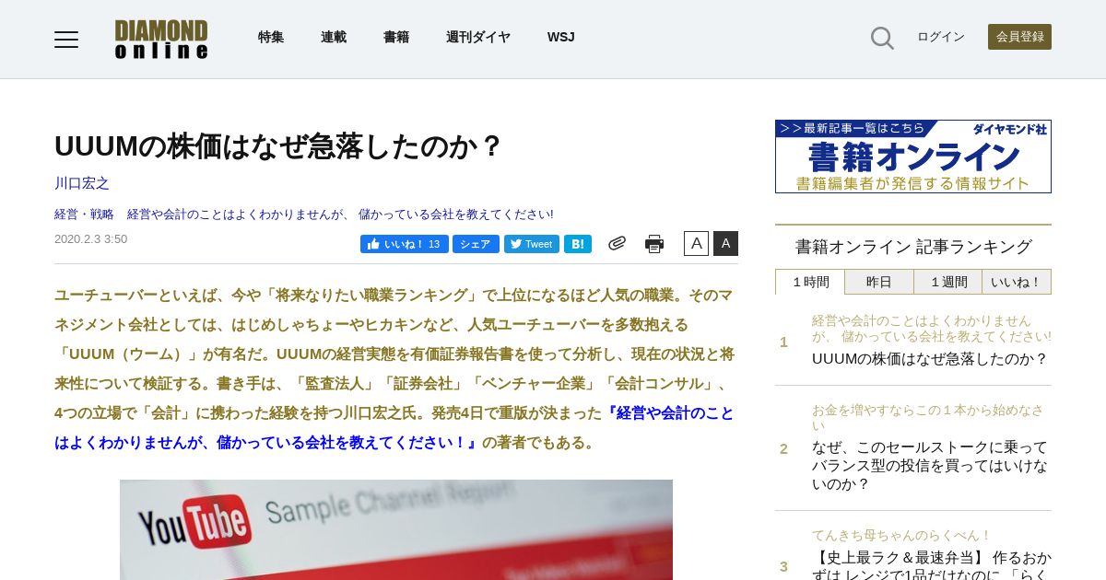The height and width of the screenshot is (580, 1106).
Task: Open the series link 経営や会計のことはよくわかりませんが
Action: pos(340,215)
